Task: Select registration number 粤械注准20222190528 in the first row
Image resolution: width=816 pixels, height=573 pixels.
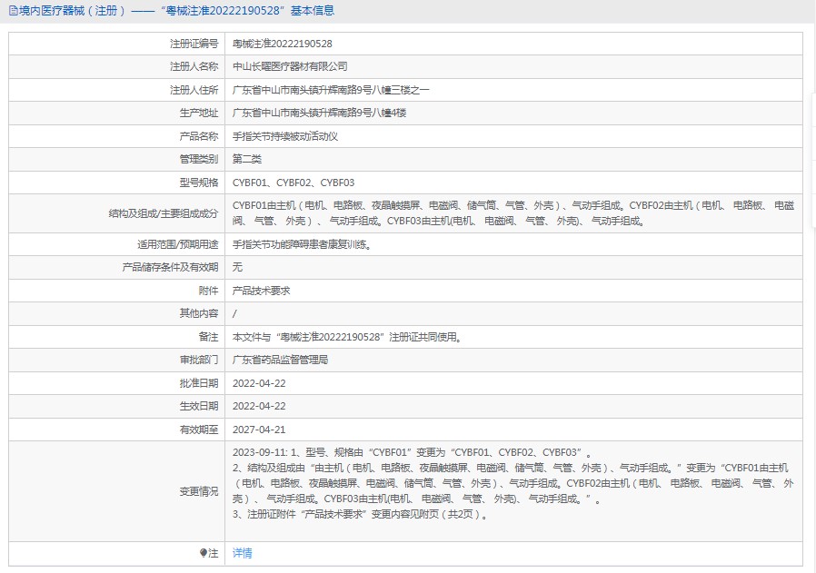Action: click(282, 44)
